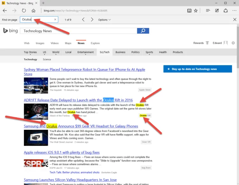Add page to favorites star

click(x=196, y=10)
